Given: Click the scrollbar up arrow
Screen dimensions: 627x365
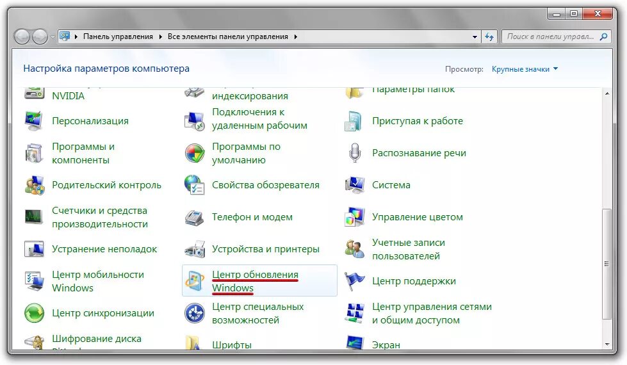Looking at the screenshot, I should 607,93.
